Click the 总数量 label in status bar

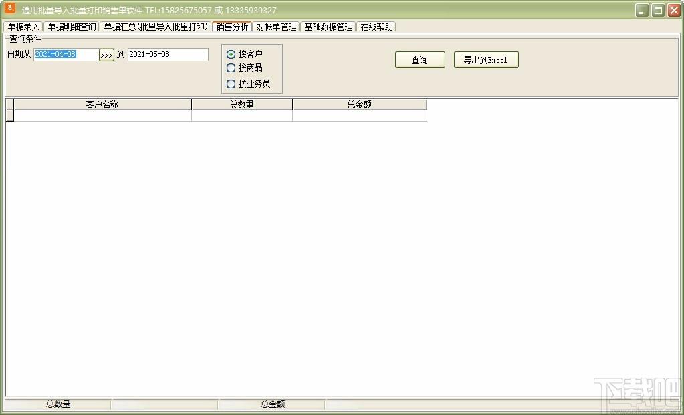tap(58, 404)
